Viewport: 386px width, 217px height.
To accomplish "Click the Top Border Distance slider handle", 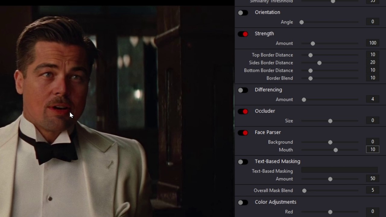I will pos(310,55).
